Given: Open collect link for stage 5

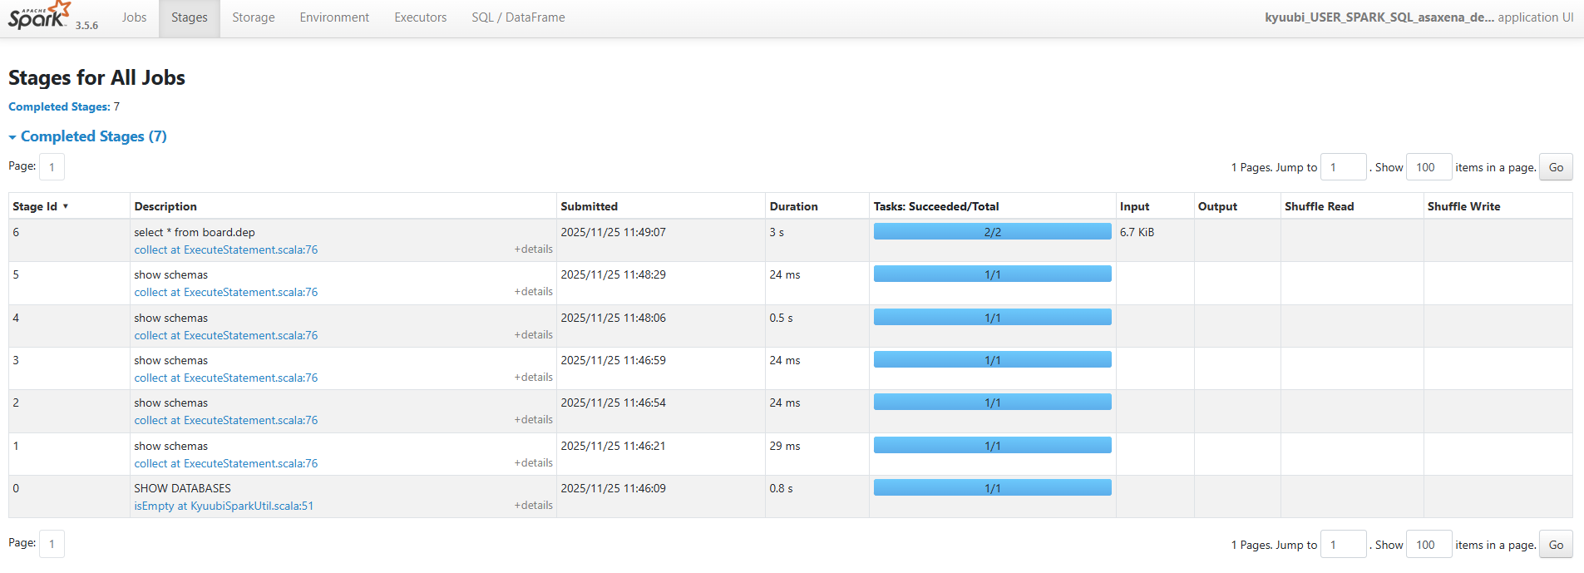Looking at the screenshot, I should point(225,292).
